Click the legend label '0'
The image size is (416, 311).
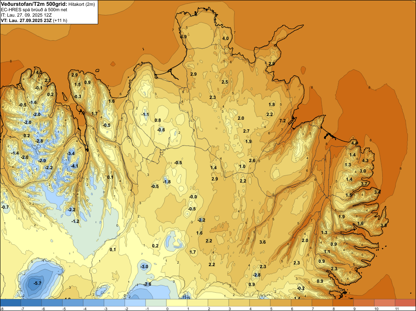point(167,309)
